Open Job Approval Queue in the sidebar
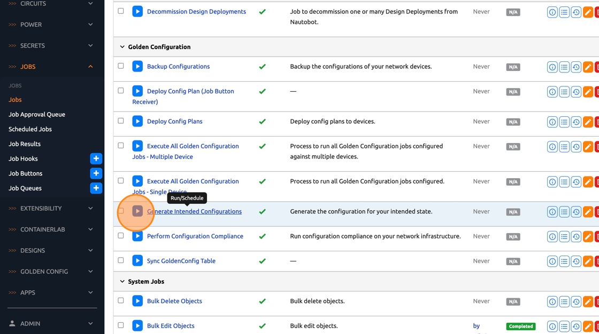The width and height of the screenshot is (599, 334). pos(37,114)
